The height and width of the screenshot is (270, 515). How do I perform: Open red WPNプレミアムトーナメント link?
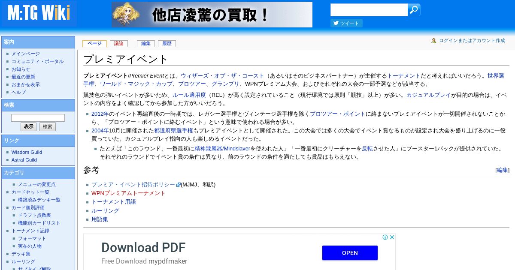tap(128, 193)
